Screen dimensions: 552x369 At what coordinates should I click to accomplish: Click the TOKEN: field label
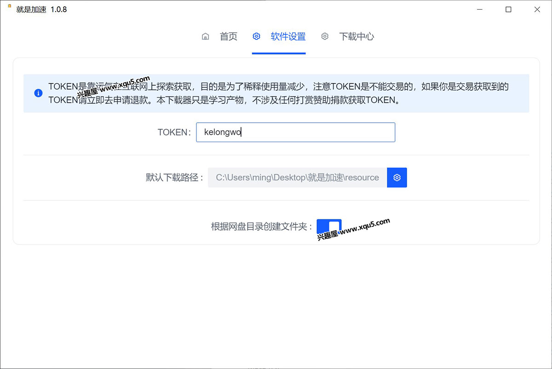(x=174, y=132)
